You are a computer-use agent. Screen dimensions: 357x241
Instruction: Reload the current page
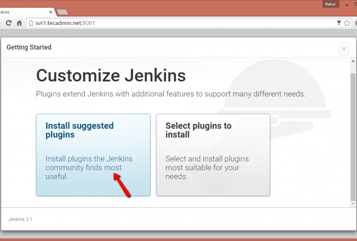coord(9,23)
